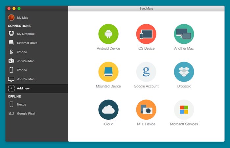This screenshot has width=230, height=148.
Task: Click the phone icon in Connections list
Action: [x=11, y=70]
